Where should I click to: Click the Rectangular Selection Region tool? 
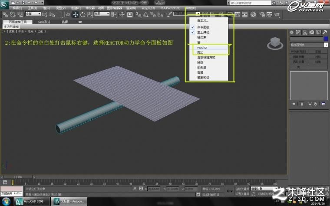[59, 14]
